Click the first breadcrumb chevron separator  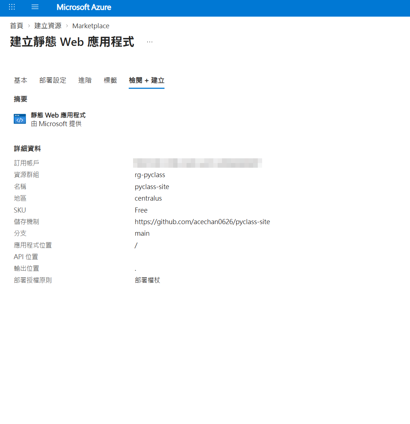[x=29, y=26]
